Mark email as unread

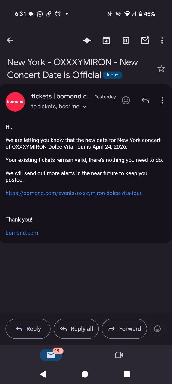tap(145, 40)
